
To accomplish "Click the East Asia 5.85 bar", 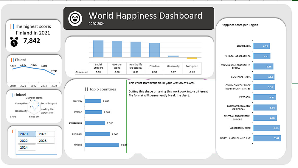I will point(265,97).
